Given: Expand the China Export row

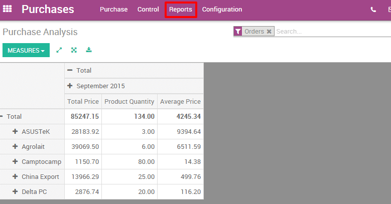Looking at the screenshot, I should [16, 176].
